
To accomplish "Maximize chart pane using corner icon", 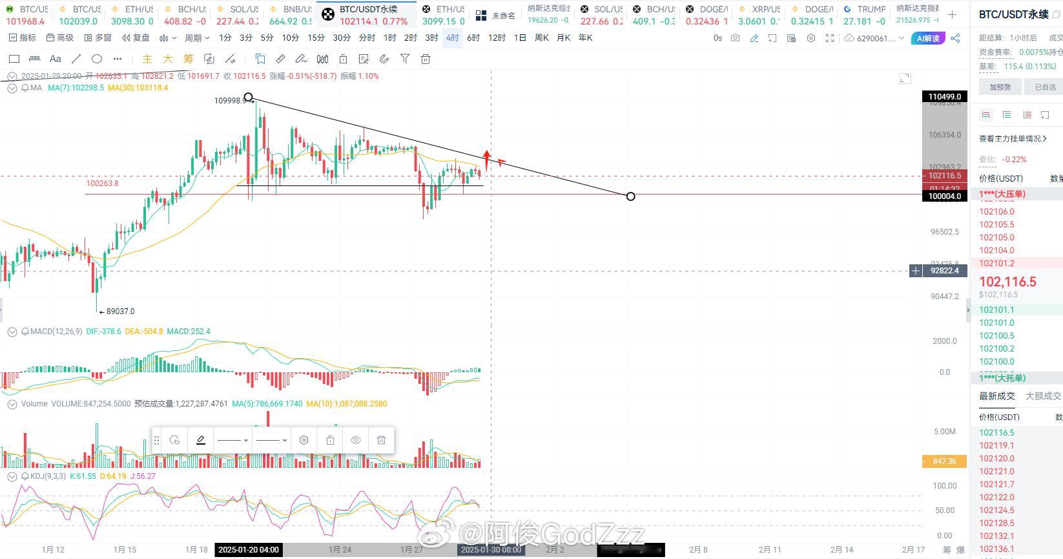I will tap(905, 78).
